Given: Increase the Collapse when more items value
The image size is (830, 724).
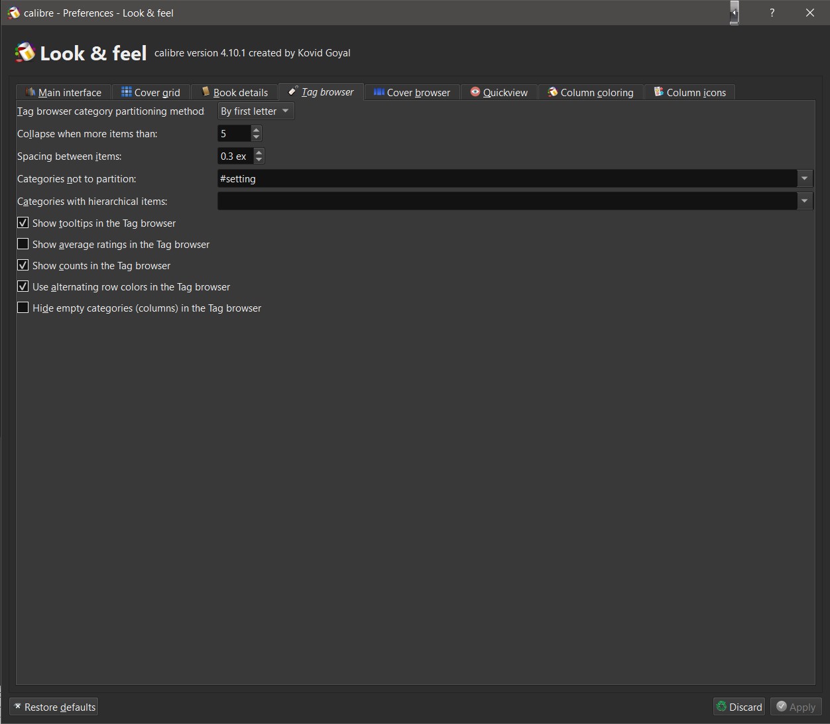Looking at the screenshot, I should [x=257, y=129].
